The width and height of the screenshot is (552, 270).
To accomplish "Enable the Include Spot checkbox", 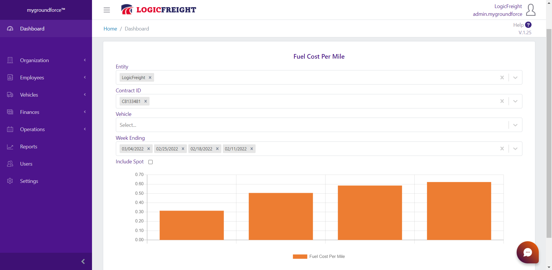I will click(x=150, y=162).
